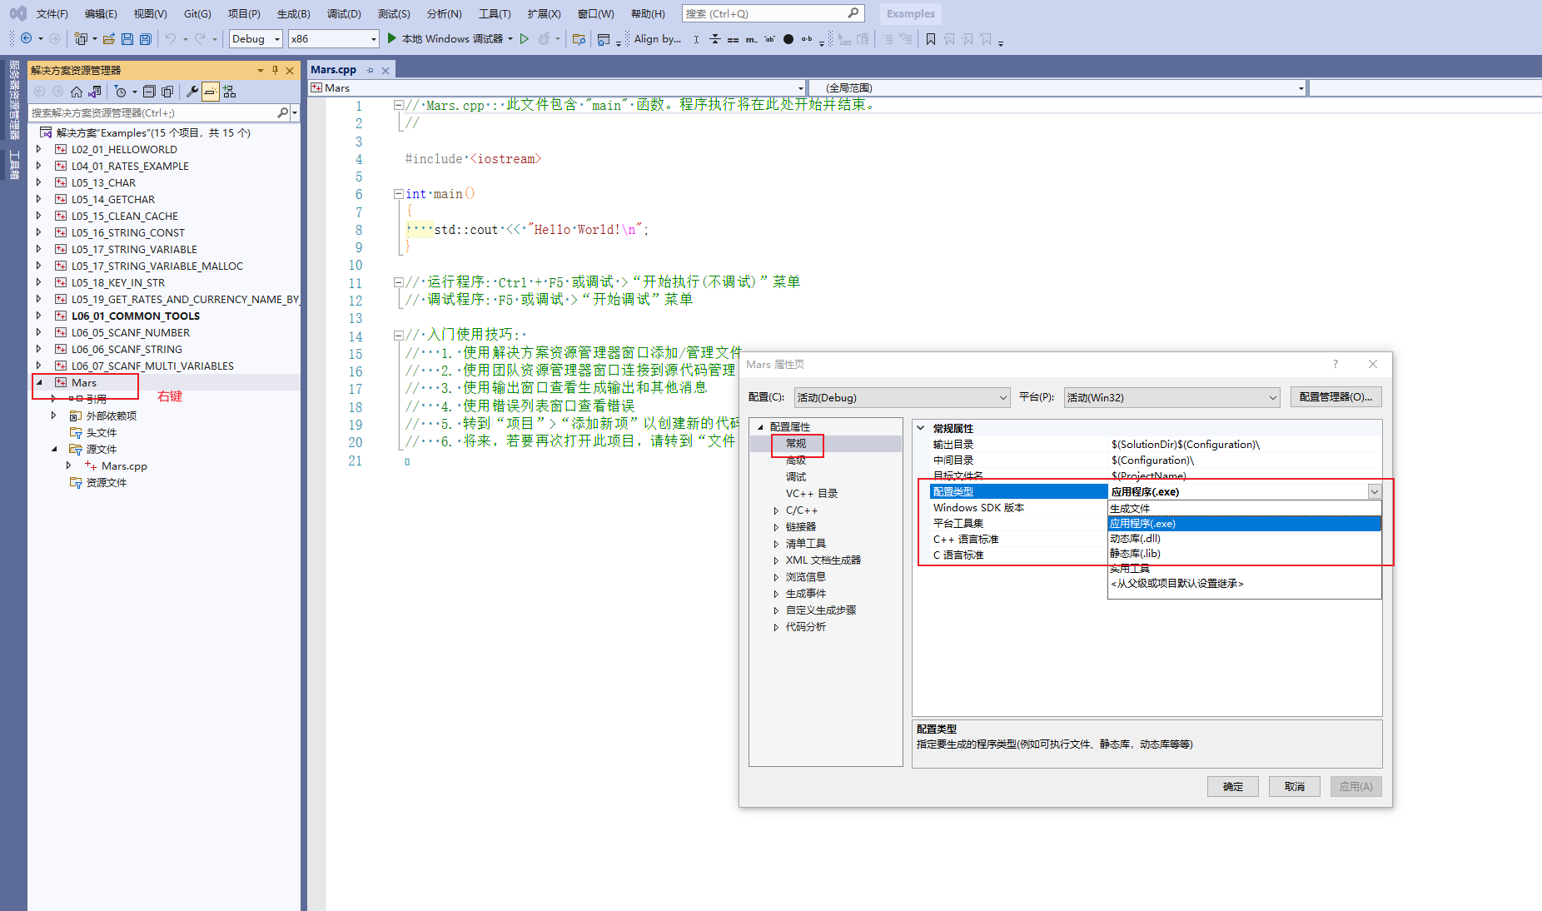Expand the L02_01_HELLOWORLD project node
This screenshot has width=1542, height=911.
38,149
